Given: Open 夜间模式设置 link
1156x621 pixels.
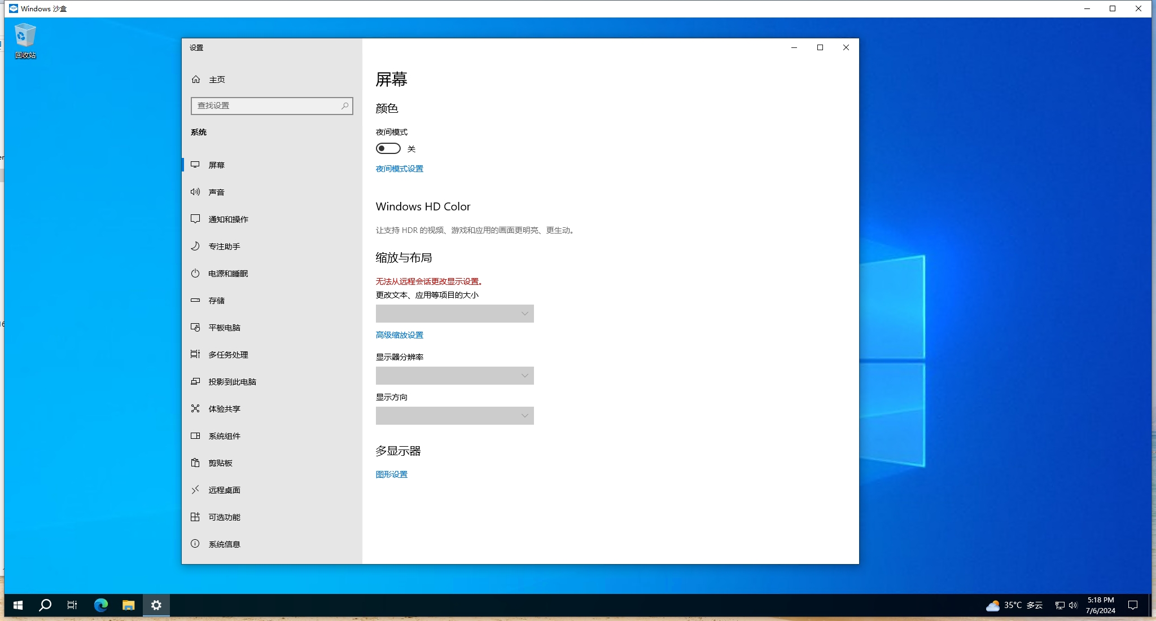Looking at the screenshot, I should 399,169.
